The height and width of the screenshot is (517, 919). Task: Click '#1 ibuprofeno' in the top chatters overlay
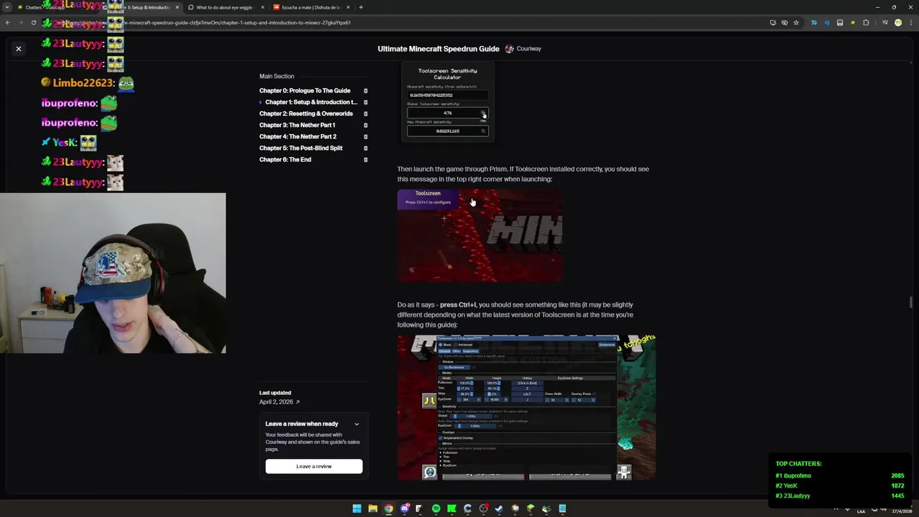click(x=793, y=475)
